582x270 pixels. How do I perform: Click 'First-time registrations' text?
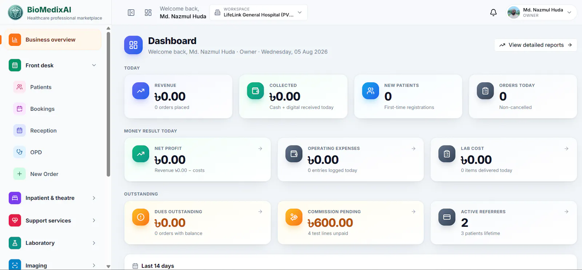(x=409, y=107)
